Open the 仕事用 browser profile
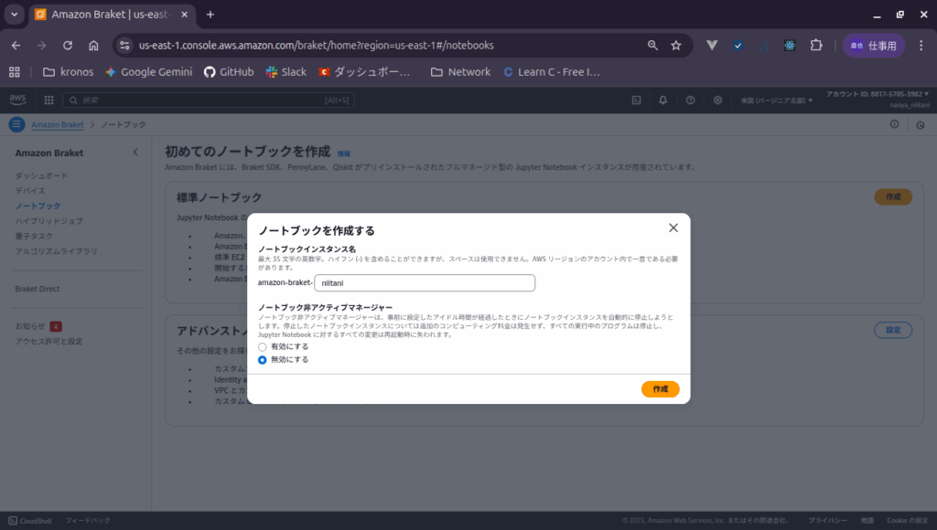 click(x=874, y=46)
